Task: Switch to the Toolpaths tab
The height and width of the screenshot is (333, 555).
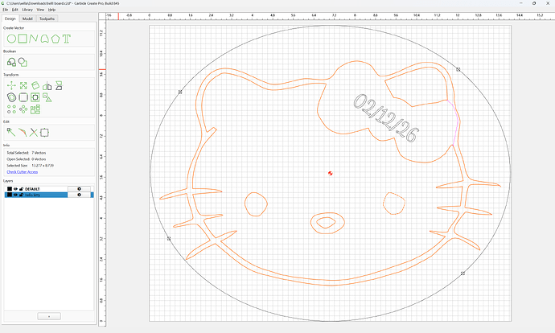Action: click(x=47, y=18)
